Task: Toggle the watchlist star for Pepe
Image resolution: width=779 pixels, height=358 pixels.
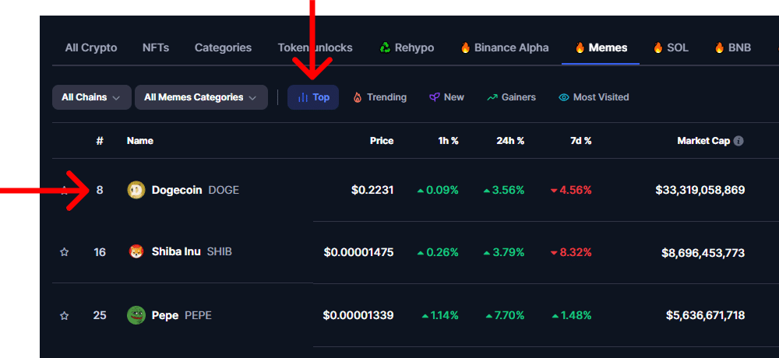Action: [64, 315]
